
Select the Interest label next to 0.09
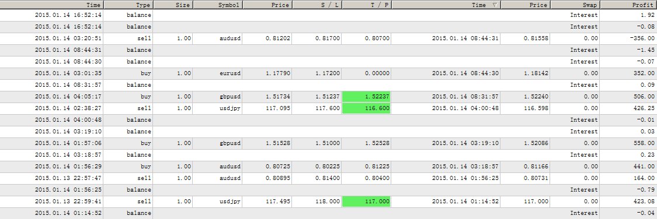tap(583, 85)
